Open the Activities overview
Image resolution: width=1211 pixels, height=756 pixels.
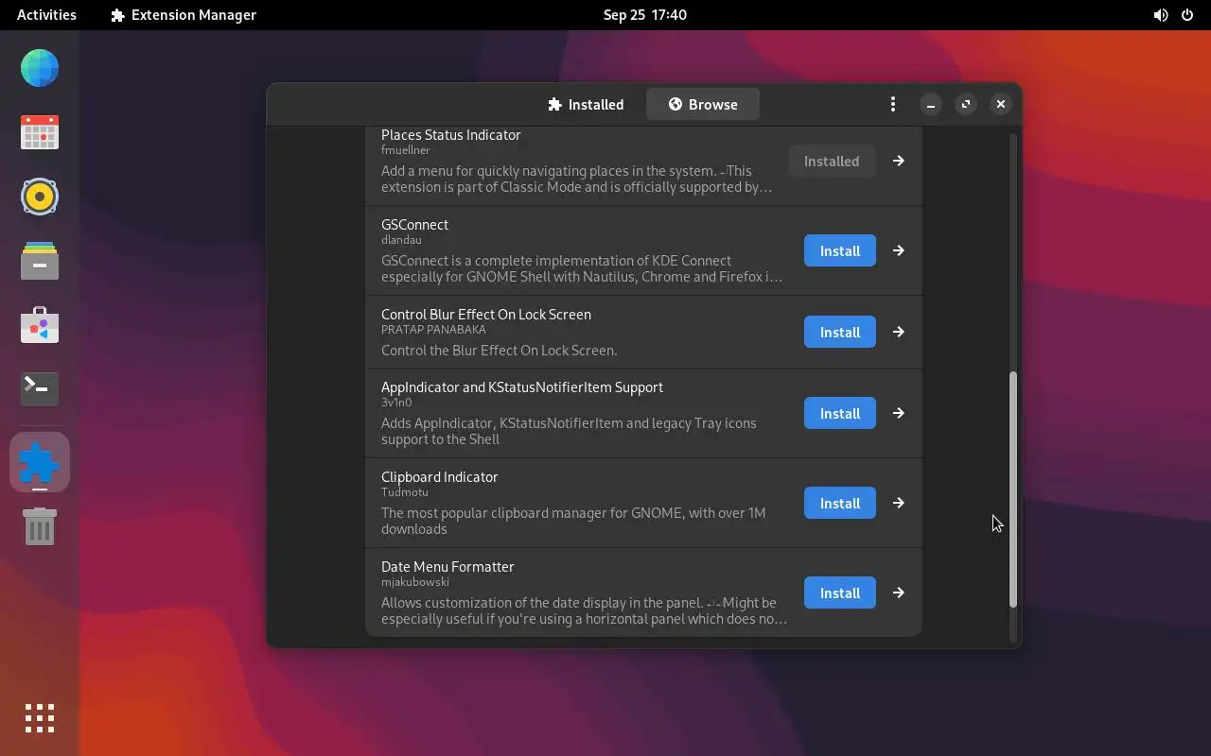coord(46,15)
